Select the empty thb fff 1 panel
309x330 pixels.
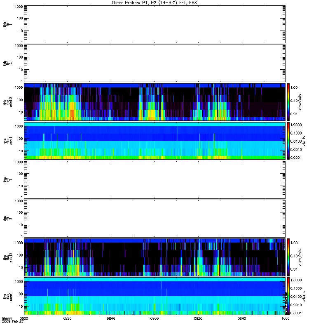[154, 24]
